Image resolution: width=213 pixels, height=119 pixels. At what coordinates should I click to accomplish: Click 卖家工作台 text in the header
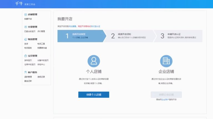[30, 4]
